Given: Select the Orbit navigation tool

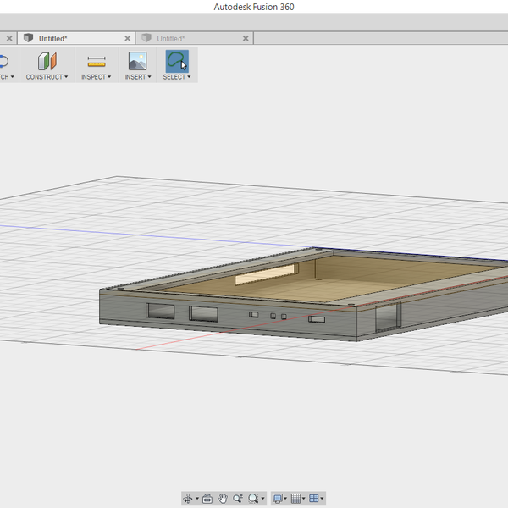Looking at the screenshot, I should pyautogui.click(x=188, y=499).
